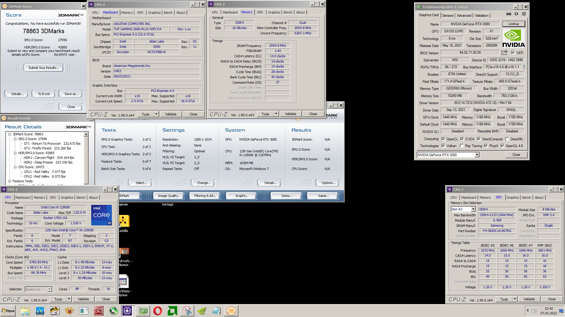Viewport: 565px width, 317px height.
Task: Click the BenchMate desktop shortcut icon
Action: coord(124,281)
